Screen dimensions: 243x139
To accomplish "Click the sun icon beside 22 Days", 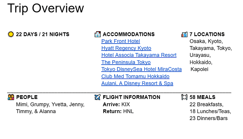I will 11,34.
